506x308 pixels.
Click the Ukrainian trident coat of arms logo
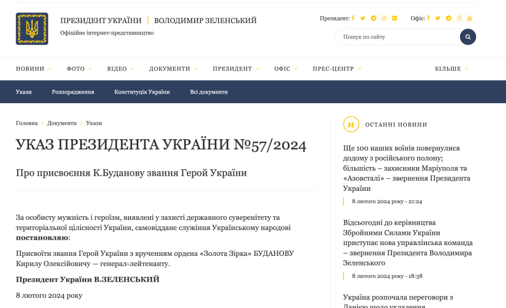point(32,28)
